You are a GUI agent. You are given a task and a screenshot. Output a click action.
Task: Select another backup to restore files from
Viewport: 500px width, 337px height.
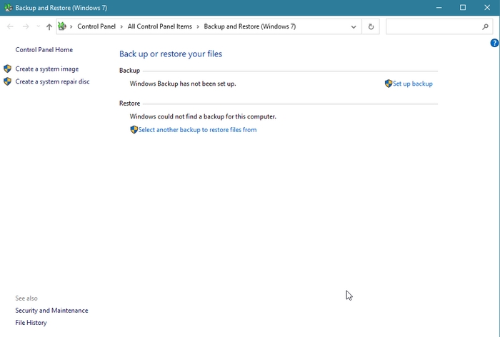point(197,130)
